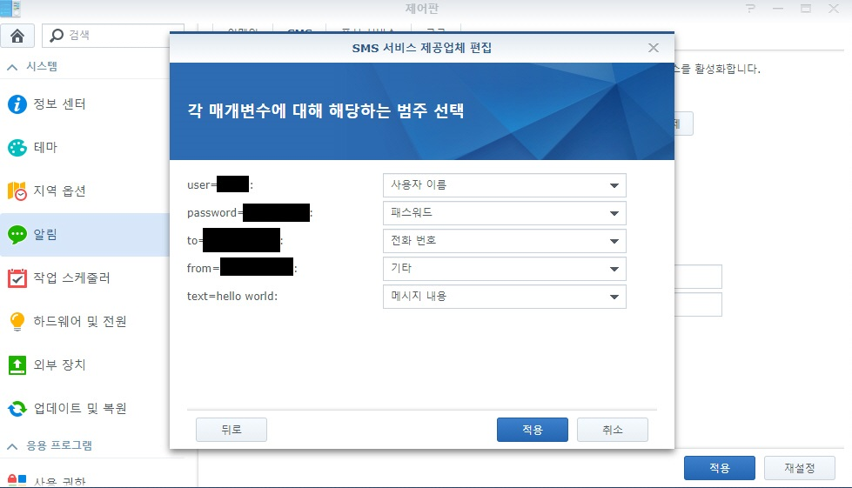The image size is (852, 488).
Task: Click the Update & Restore refresh icon
Action: [17, 408]
